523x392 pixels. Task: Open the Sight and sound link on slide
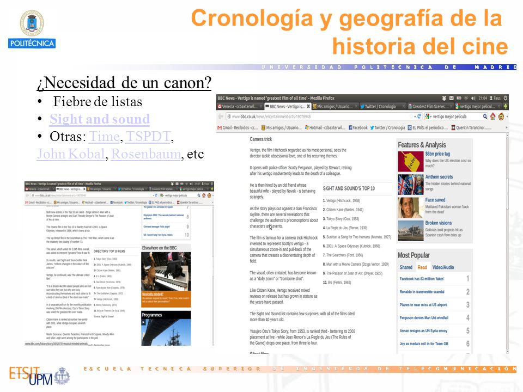coord(100,119)
